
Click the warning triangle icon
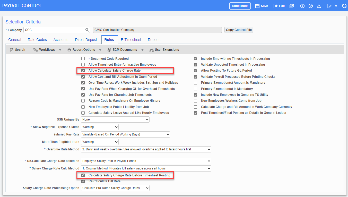(319, 6)
